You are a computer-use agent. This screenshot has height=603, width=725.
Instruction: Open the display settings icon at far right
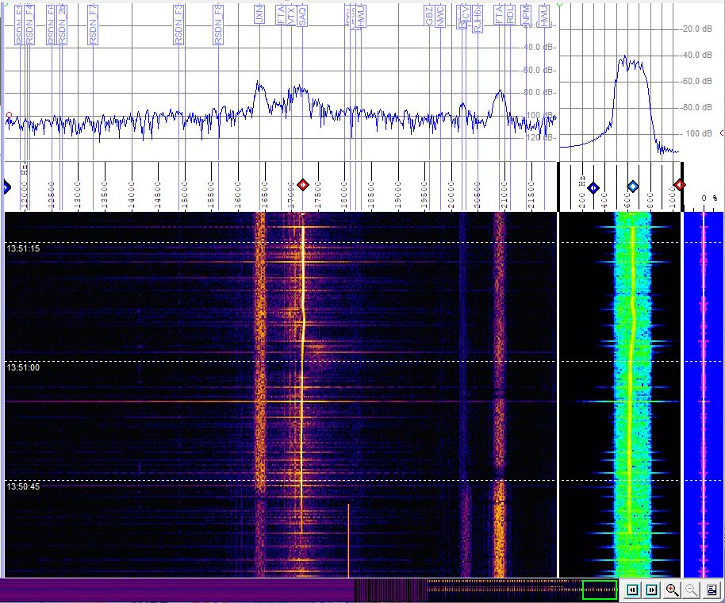click(712, 590)
